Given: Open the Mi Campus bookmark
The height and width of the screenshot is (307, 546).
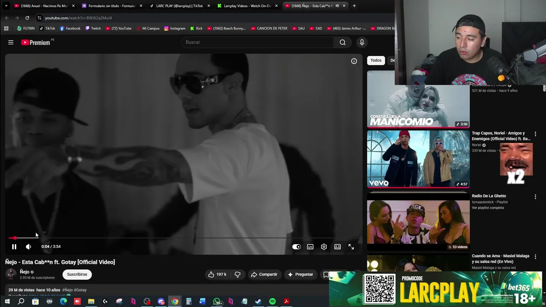Looking at the screenshot, I should (x=148, y=29).
